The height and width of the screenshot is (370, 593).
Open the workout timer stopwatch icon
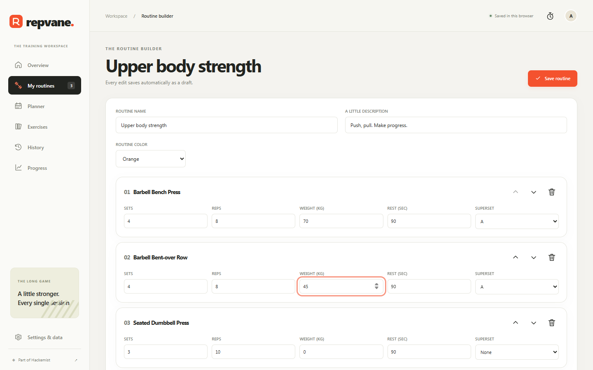pyautogui.click(x=550, y=16)
